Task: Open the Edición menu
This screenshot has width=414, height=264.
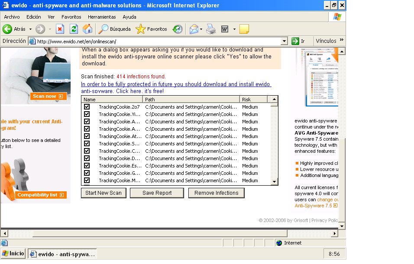Action: click(33, 17)
